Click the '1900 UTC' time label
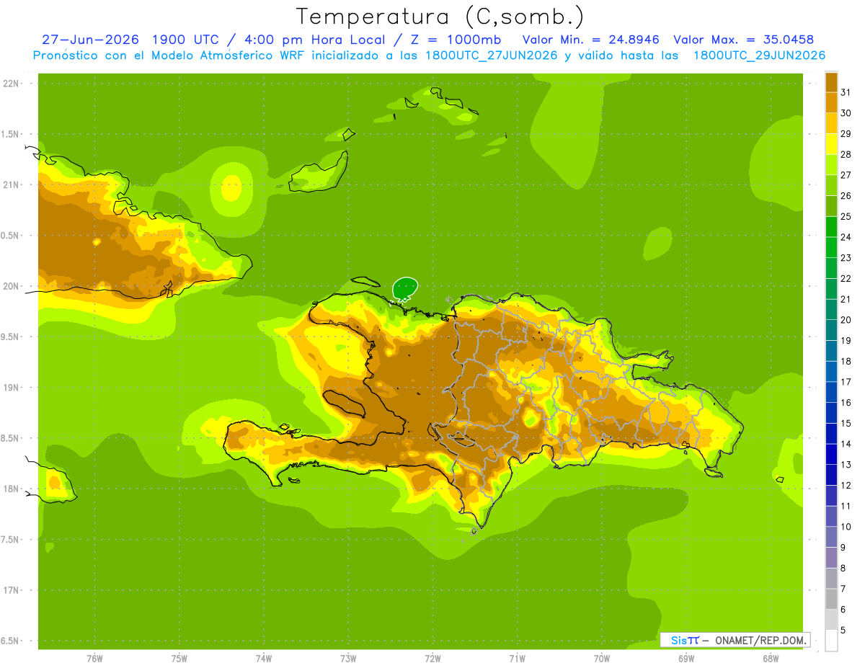The width and height of the screenshot is (865, 668). point(185,40)
